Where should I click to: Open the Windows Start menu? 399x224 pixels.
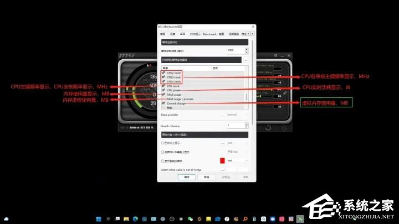click(x=99, y=219)
